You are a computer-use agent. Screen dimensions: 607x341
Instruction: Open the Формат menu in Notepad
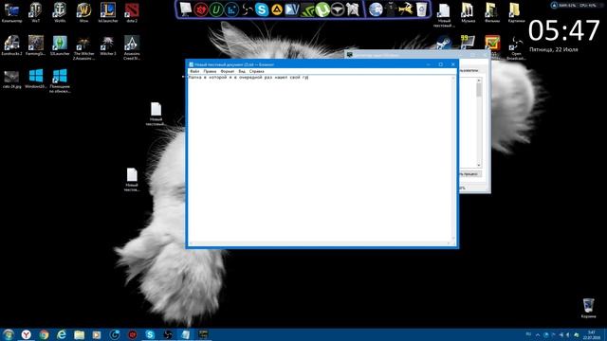228,71
